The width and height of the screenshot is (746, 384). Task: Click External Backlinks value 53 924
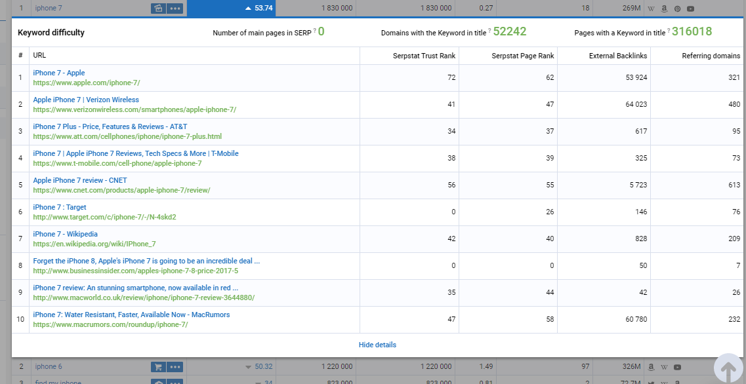636,77
